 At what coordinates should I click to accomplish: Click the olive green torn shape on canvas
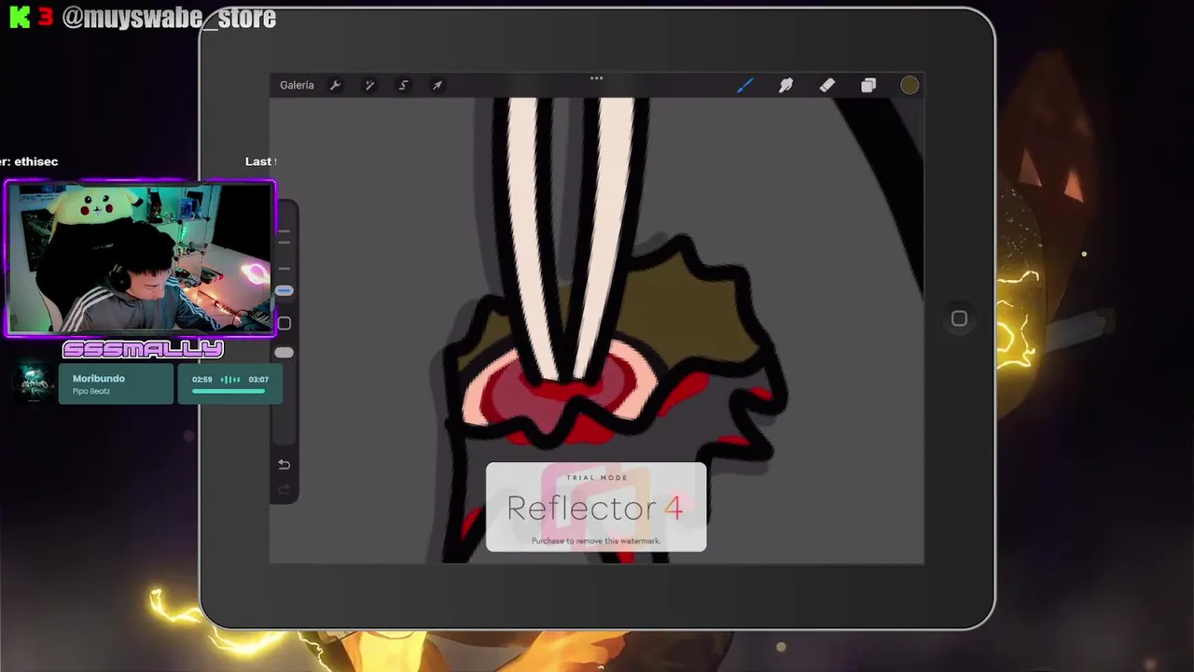pos(690,313)
